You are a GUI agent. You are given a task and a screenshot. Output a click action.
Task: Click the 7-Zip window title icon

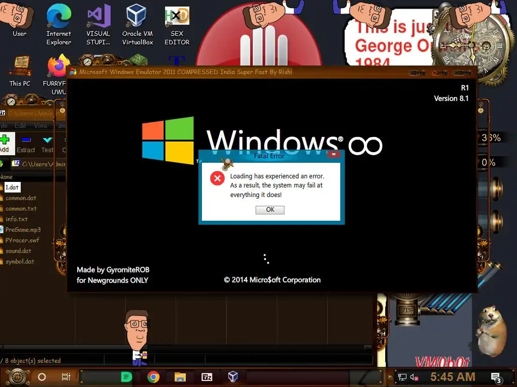coord(3,113)
